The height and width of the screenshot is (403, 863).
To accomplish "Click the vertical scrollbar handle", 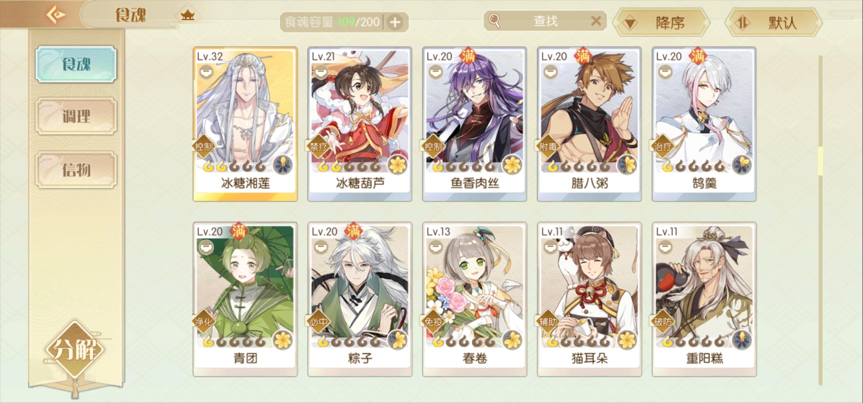I will point(820,161).
